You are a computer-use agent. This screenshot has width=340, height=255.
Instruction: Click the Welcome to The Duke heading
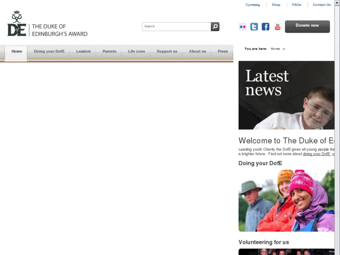coord(286,141)
